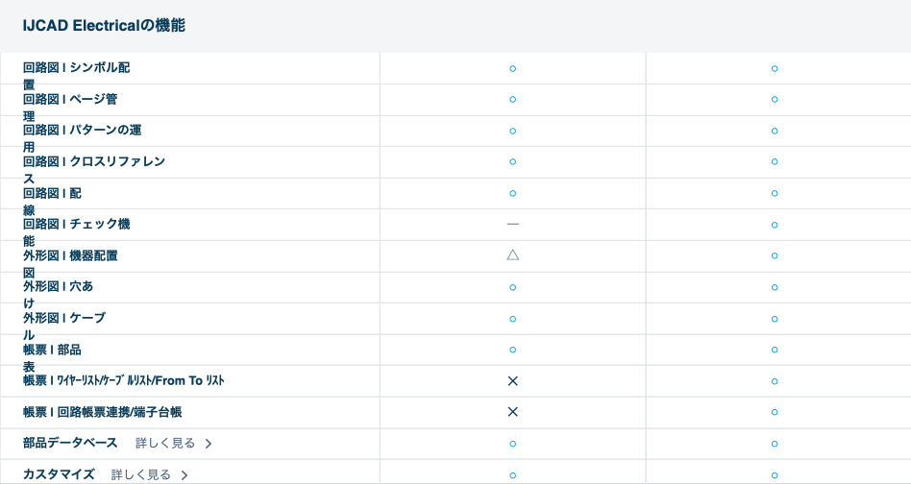The width and height of the screenshot is (911, 484).
Task: Click the triangle mark in the 機器配置図 row
Action: [512, 255]
